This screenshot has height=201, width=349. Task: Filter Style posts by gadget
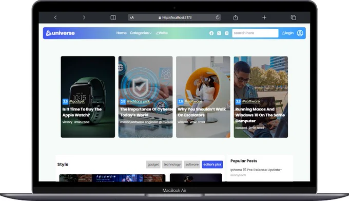point(153,165)
